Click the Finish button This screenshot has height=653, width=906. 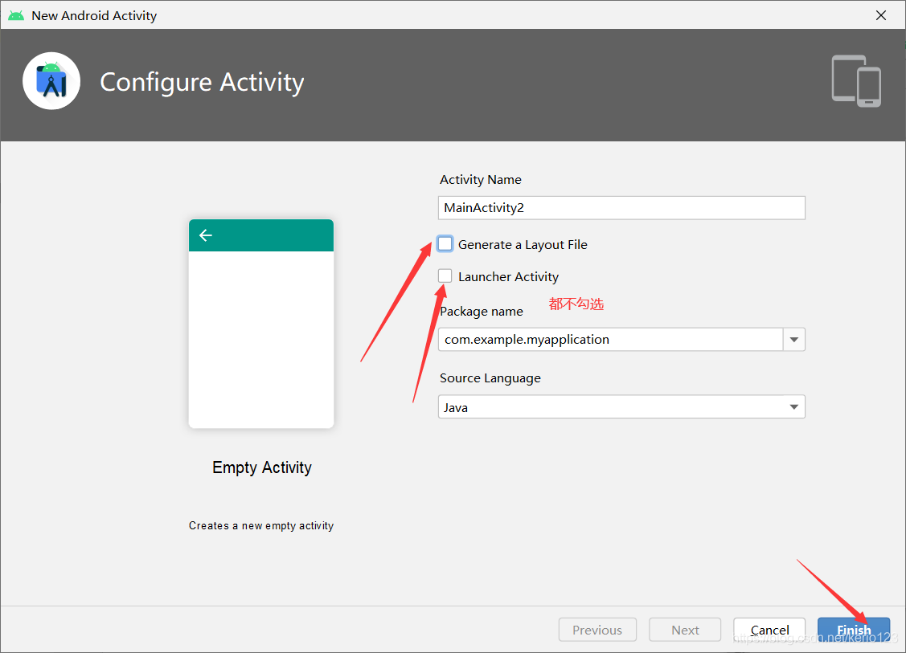(854, 630)
